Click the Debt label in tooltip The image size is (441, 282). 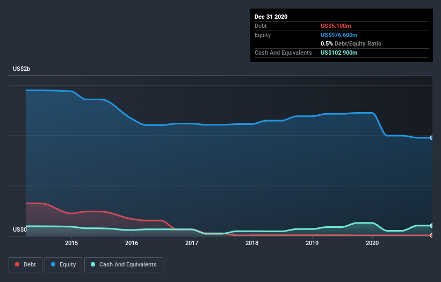coord(261,26)
